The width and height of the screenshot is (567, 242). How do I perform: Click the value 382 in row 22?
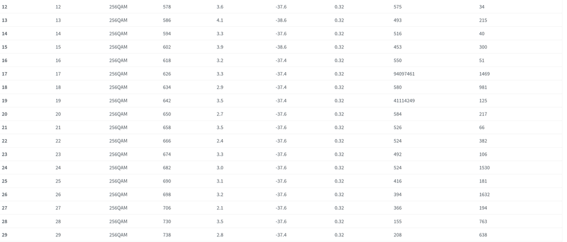point(483,141)
